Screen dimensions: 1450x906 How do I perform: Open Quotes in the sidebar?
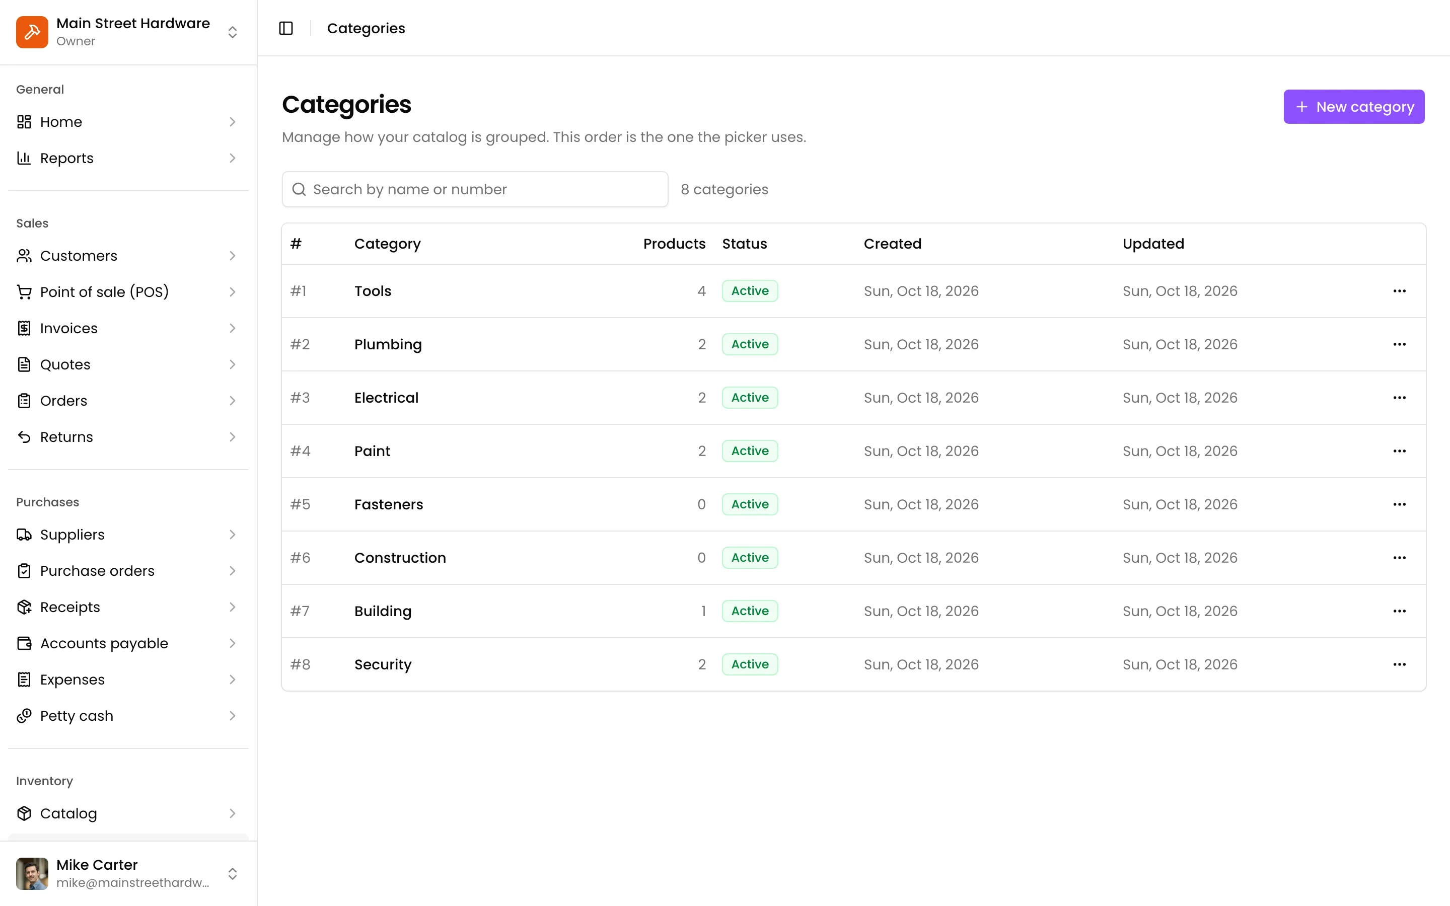coord(128,365)
